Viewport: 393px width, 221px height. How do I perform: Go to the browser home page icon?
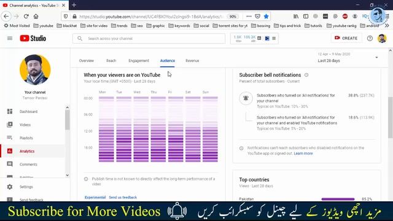[x=36, y=17]
